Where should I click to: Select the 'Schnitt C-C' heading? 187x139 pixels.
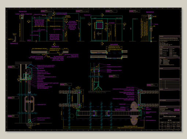coord(14,44)
